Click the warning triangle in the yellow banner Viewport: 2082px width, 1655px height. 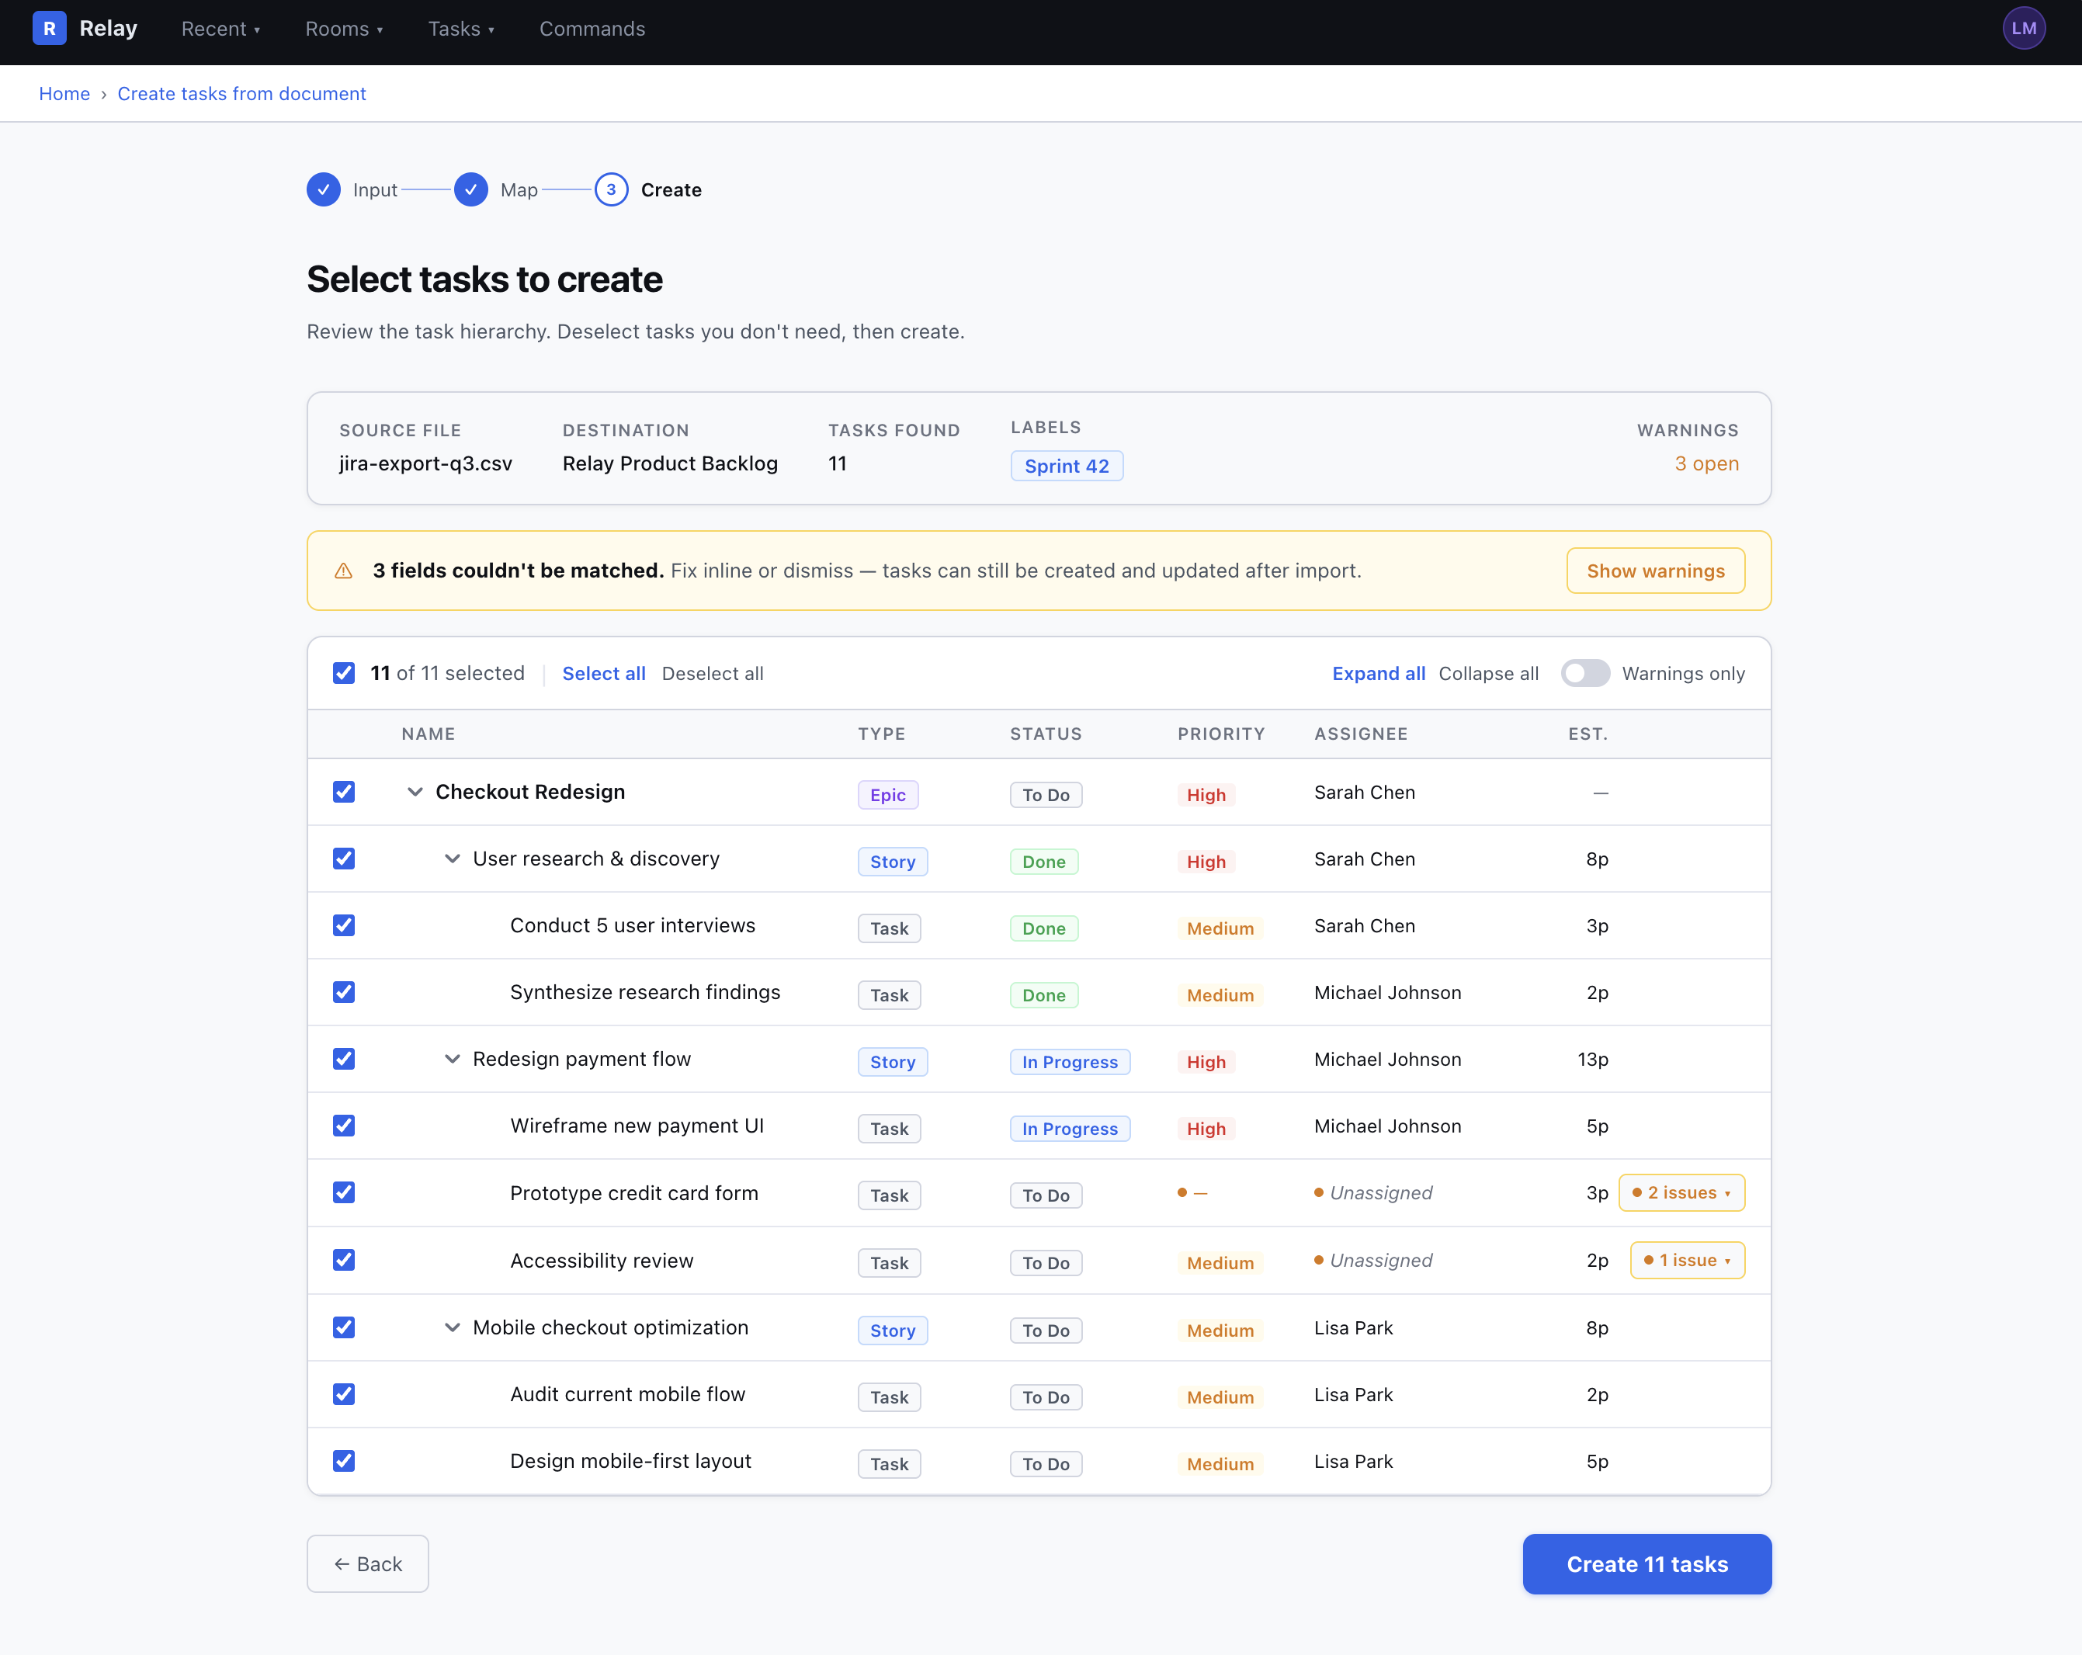pos(343,571)
